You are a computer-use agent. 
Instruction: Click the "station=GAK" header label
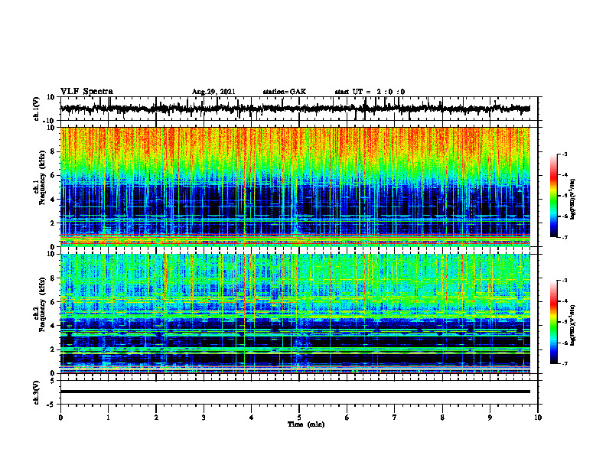[285, 92]
